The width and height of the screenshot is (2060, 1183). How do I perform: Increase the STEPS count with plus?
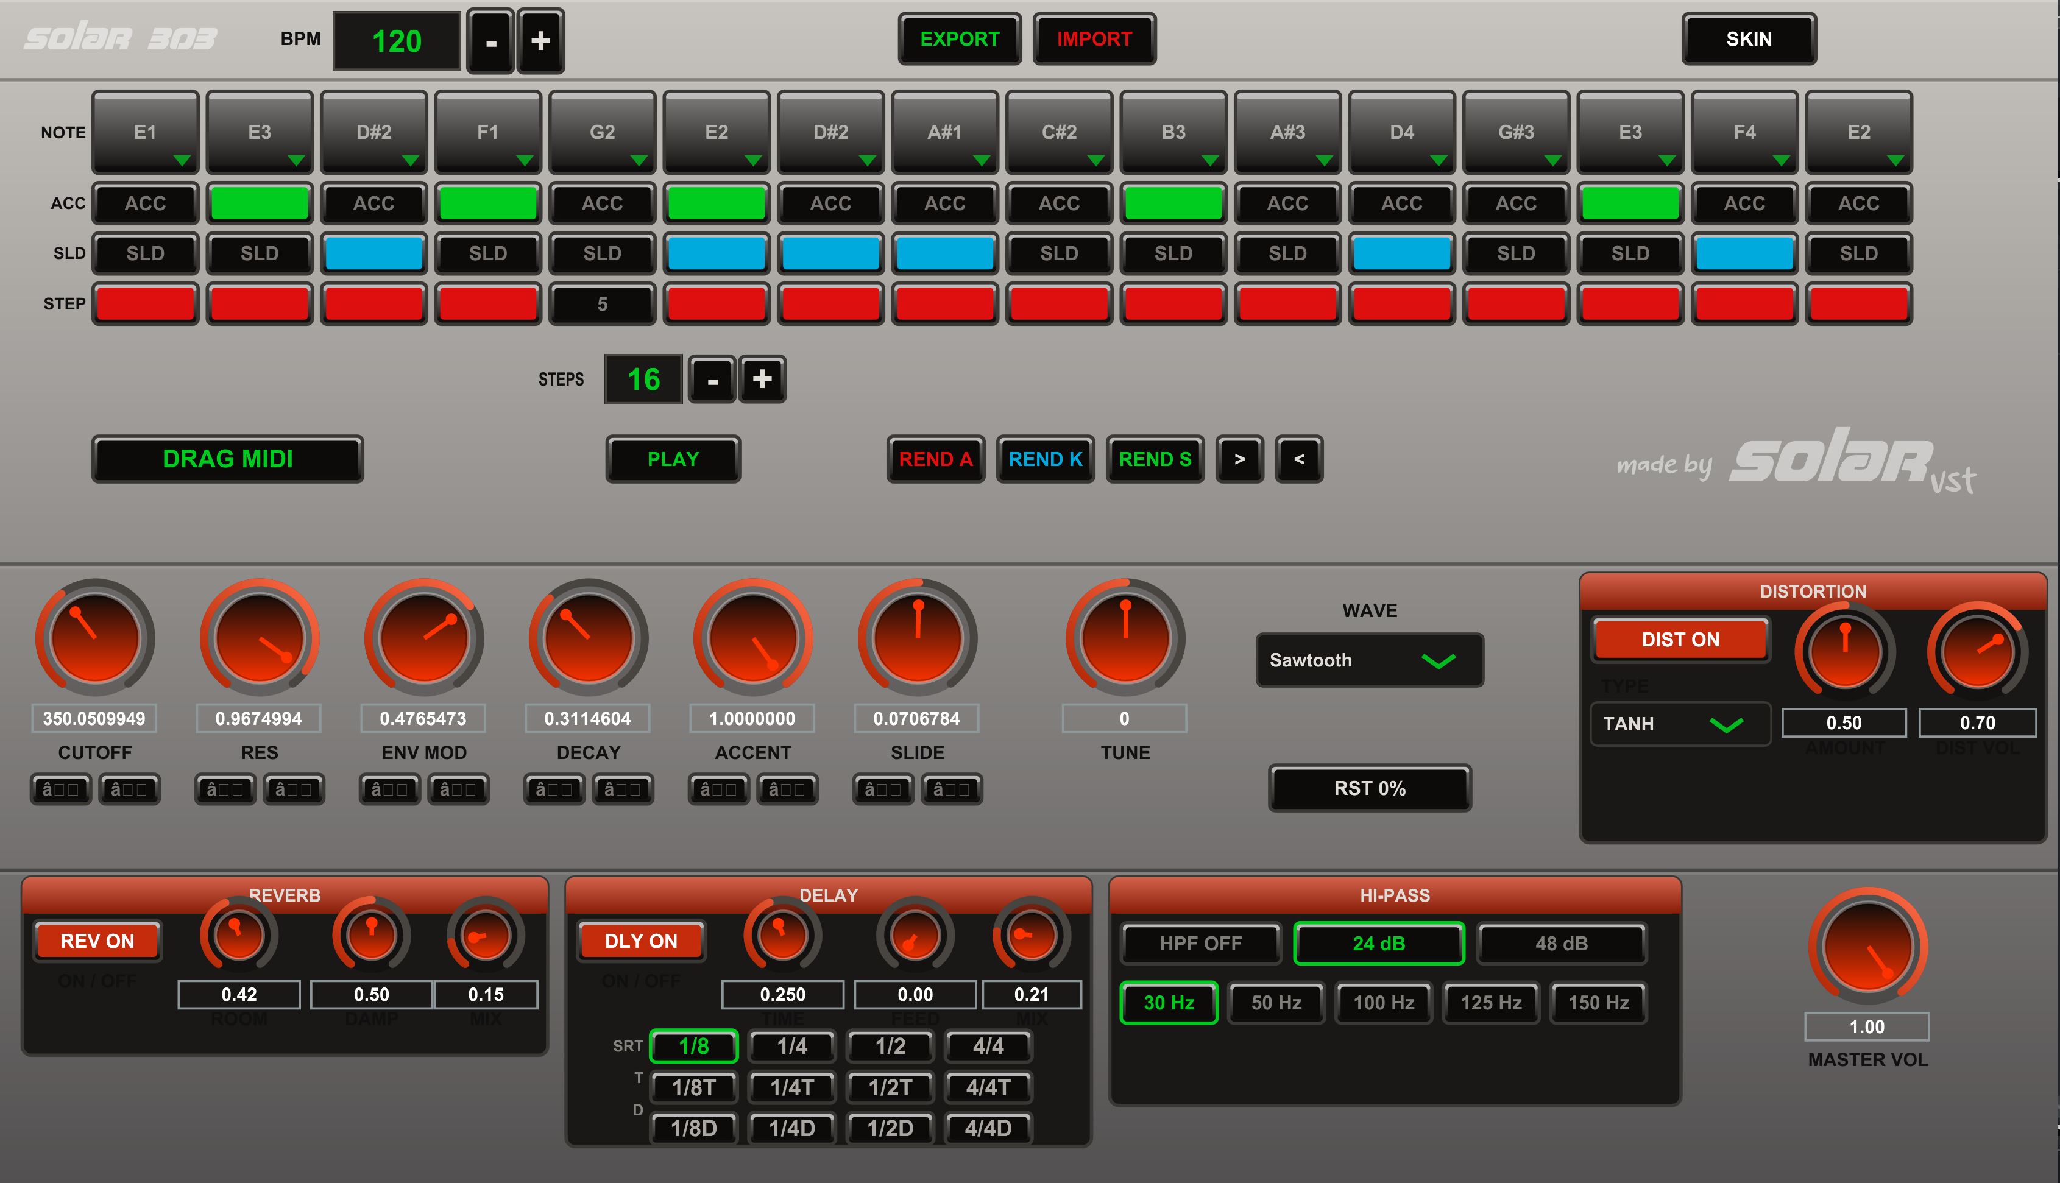pos(762,379)
